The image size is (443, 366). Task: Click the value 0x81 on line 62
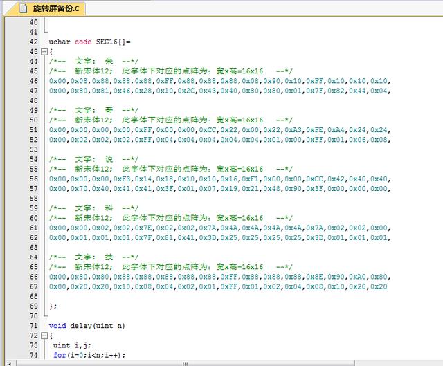click(165, 237)
